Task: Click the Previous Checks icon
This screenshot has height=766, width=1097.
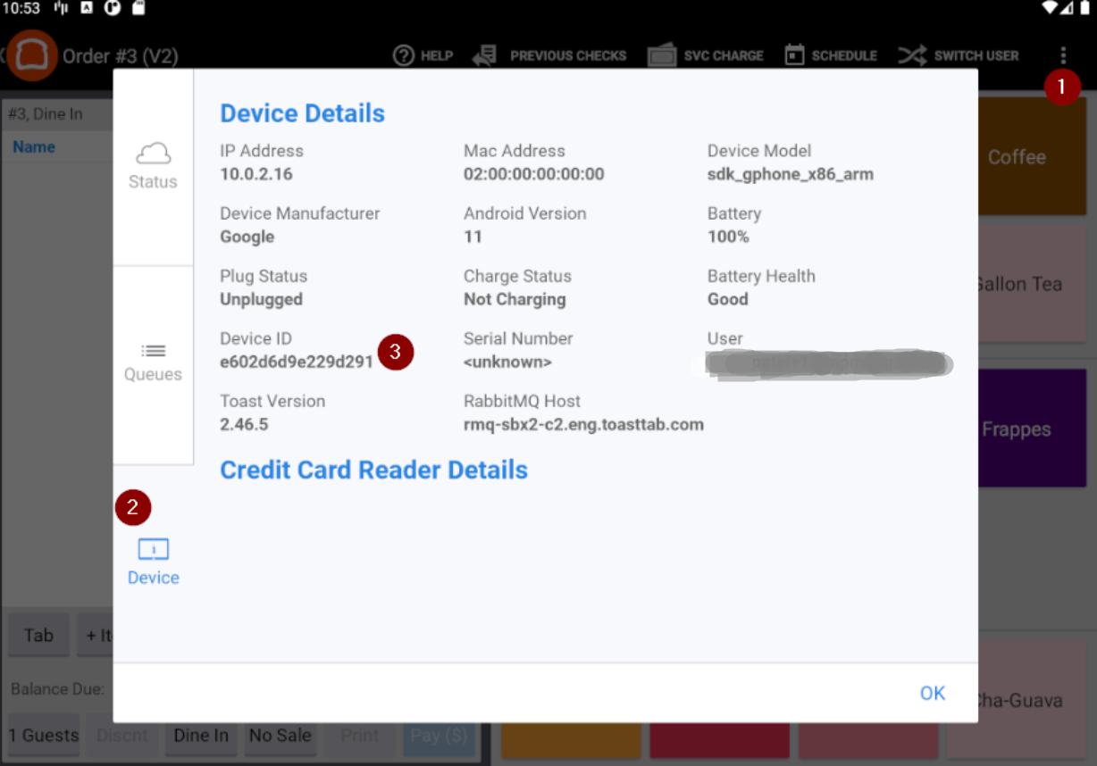Action: click(483, 54)
